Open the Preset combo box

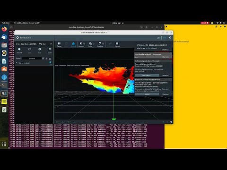click(32, 59)
